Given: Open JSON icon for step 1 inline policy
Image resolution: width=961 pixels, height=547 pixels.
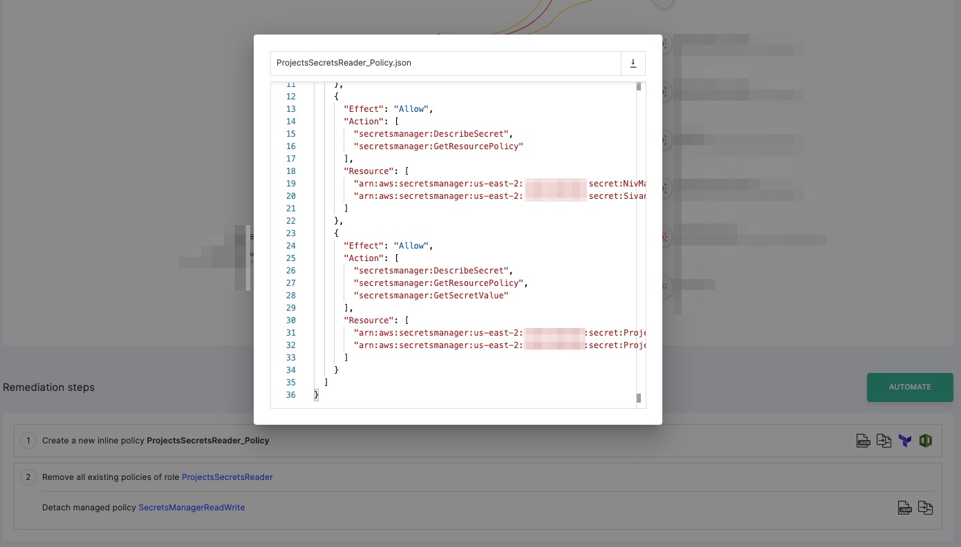Looking at the screenshot, I should (x=864, y=441).
